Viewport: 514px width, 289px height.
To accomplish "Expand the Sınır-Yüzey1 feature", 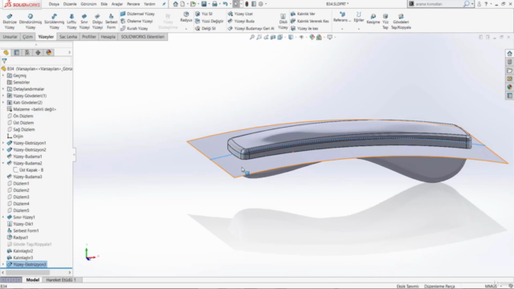I will click(x=3, y=217).
